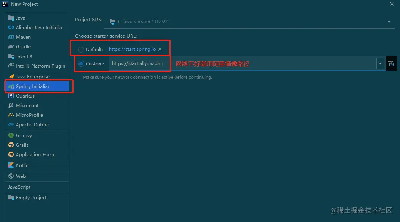Select Quarkus project type
Image resolution: width=400 pixels, height=222 pixels.
(x=37, y=96)
